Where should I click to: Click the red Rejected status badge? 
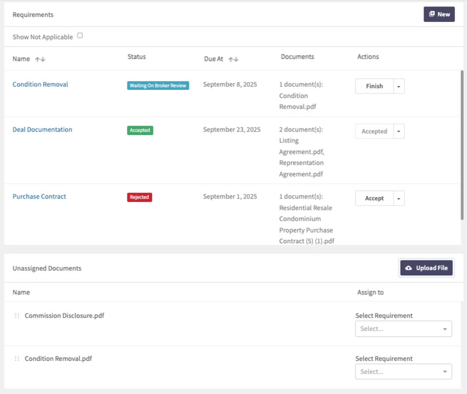(139, 198)
